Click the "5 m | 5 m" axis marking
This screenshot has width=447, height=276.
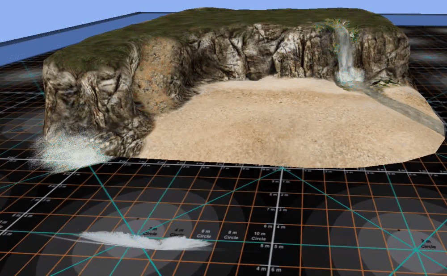272,247
